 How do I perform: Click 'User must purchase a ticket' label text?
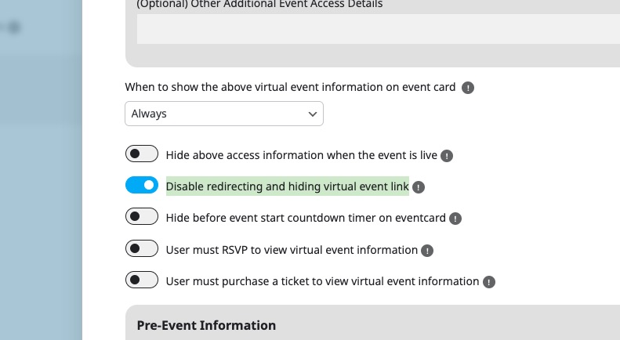(x=322, y=281)
